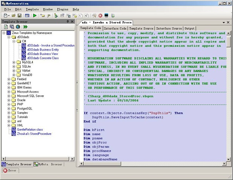Select the 'ads - Invoke a Stored Proce' document tab
This screenshot has height=180, width=233.
pyautogui.click(x=107, y=22)
